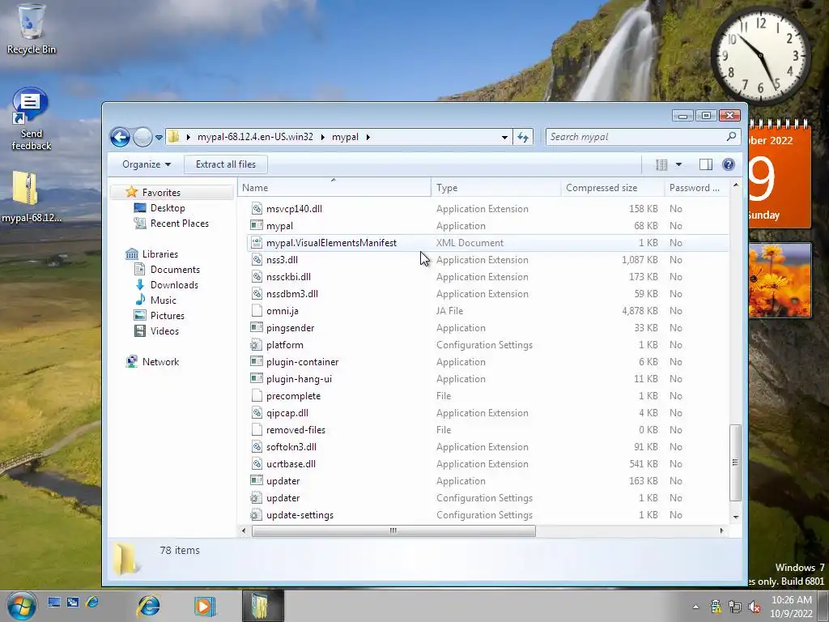Click Extract all files button

tap(226, 164)
